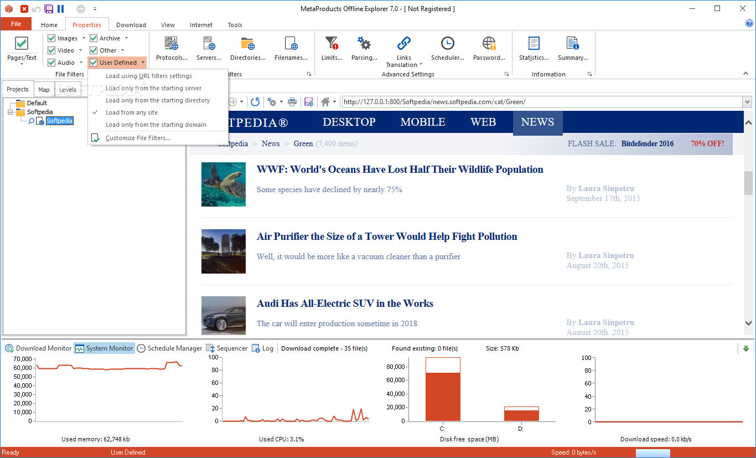
Task: Switch to the Home ribbon tab
Action: click(49, 25)
